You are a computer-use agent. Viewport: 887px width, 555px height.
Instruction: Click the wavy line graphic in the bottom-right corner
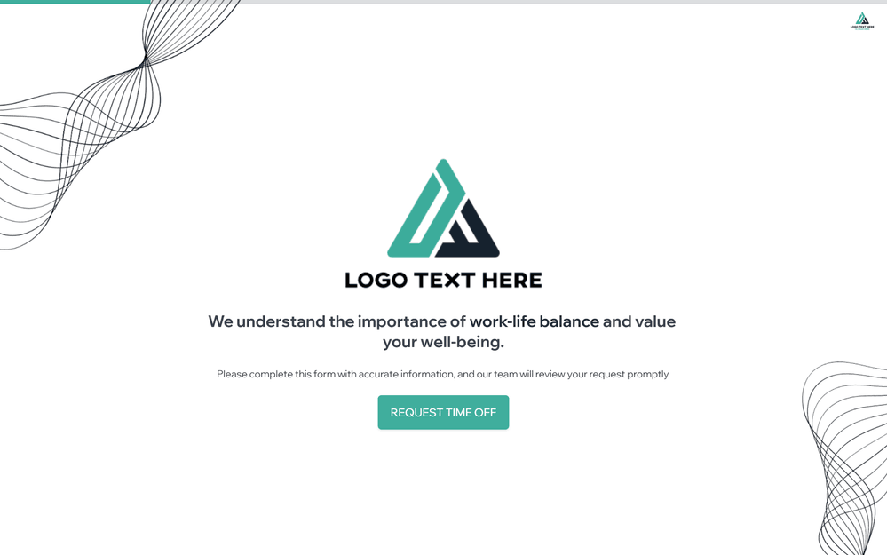[845, 458]
